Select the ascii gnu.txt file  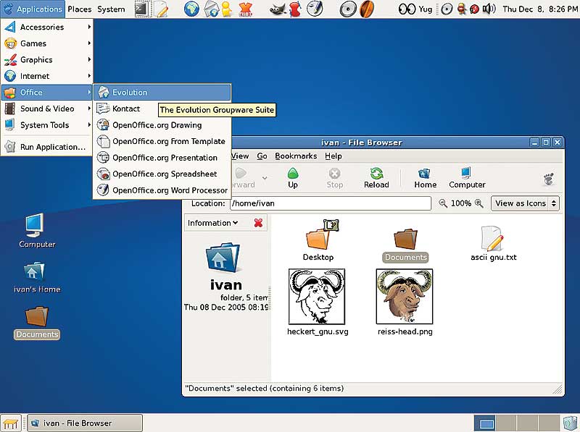(x=493, y=244)
